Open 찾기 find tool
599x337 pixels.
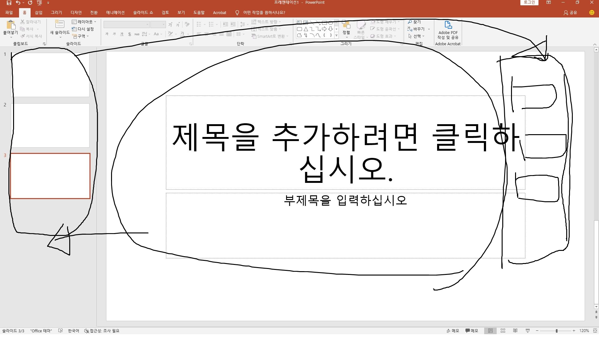coord(414,22)
